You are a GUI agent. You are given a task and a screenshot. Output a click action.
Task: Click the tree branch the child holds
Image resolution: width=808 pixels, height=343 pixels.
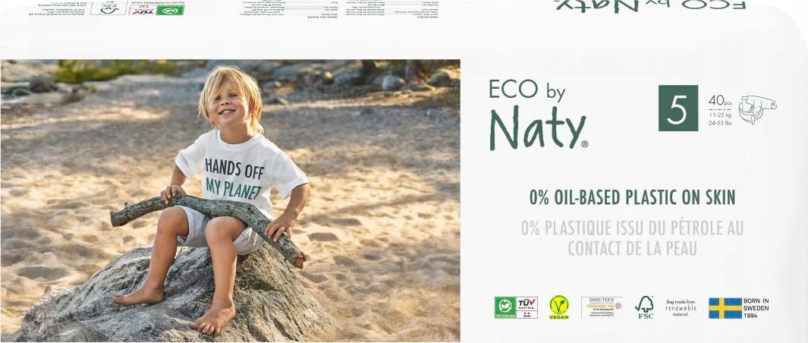(x=208, y=223)
